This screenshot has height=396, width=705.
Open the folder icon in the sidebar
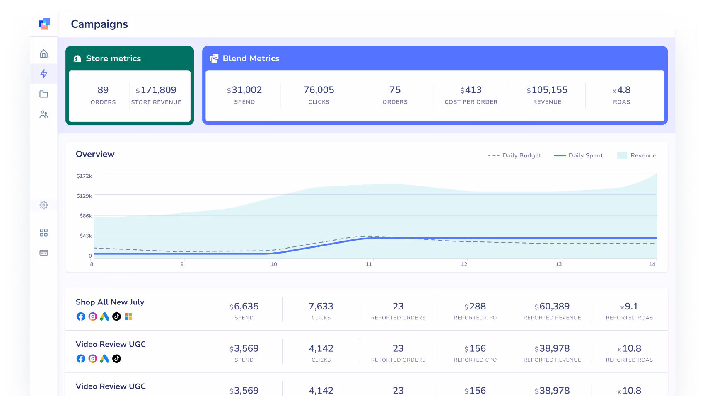(x=43, y=94)
